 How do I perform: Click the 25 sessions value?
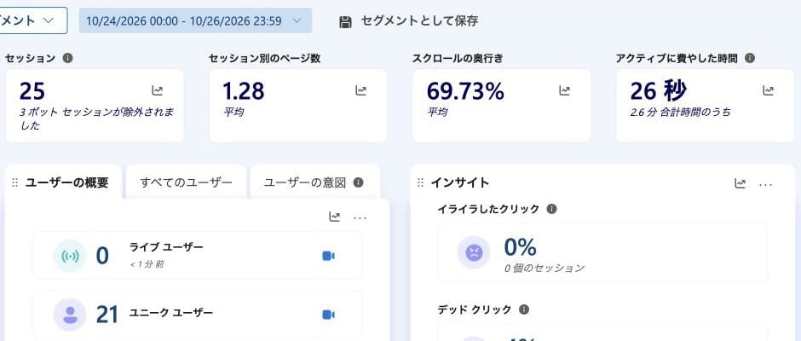(32, 91)
